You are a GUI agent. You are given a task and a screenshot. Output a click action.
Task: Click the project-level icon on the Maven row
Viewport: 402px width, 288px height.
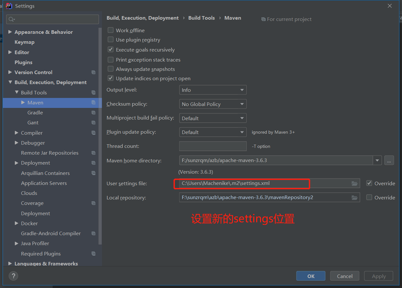coord(93,102)
